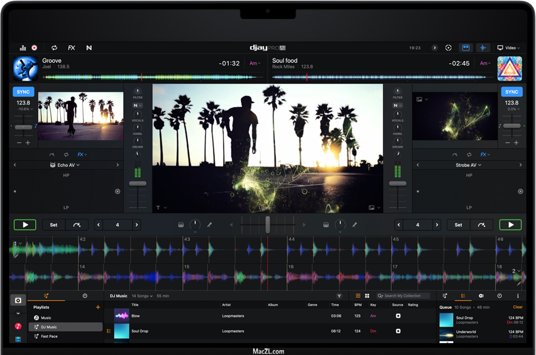Toggle SYNC on the left deck

click(x=23, y=92)
